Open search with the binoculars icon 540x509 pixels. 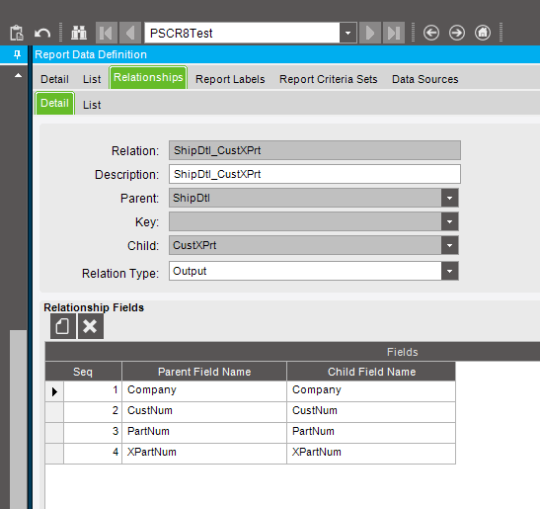[x=79, y=33]
